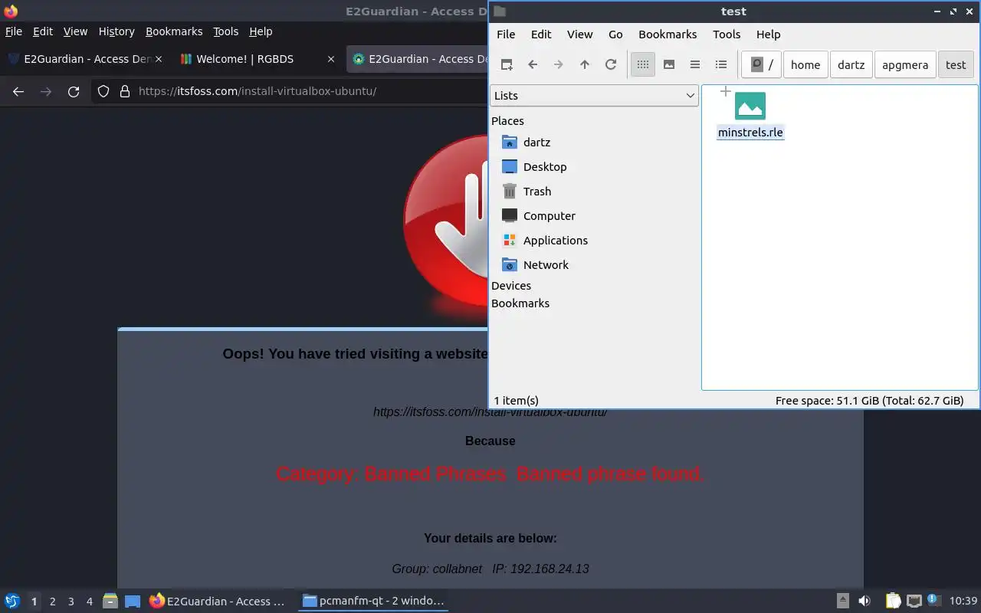Activate pcmanfm-qt taskbar entry
The width and height of the screenshot is (981, 613).
pos(373,602)
